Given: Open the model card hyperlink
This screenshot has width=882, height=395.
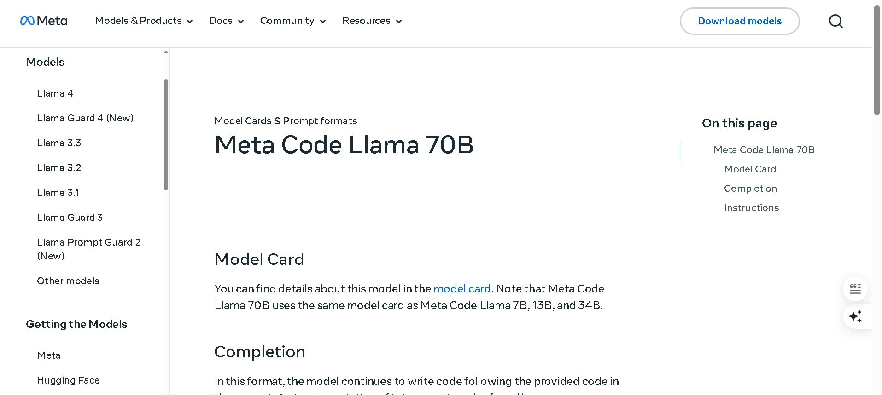Looking at the screenshot, I should pos(462,289).
